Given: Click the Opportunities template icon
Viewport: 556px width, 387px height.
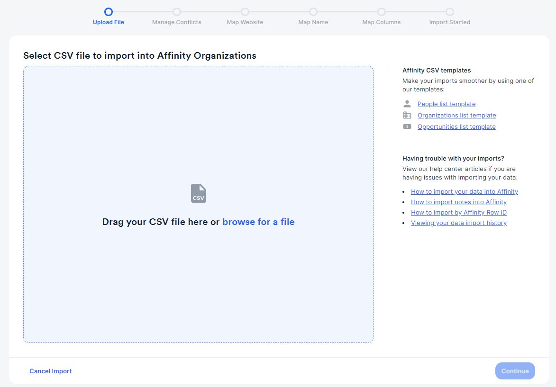Looking at the screenshot, I should [x=407, y=126].
